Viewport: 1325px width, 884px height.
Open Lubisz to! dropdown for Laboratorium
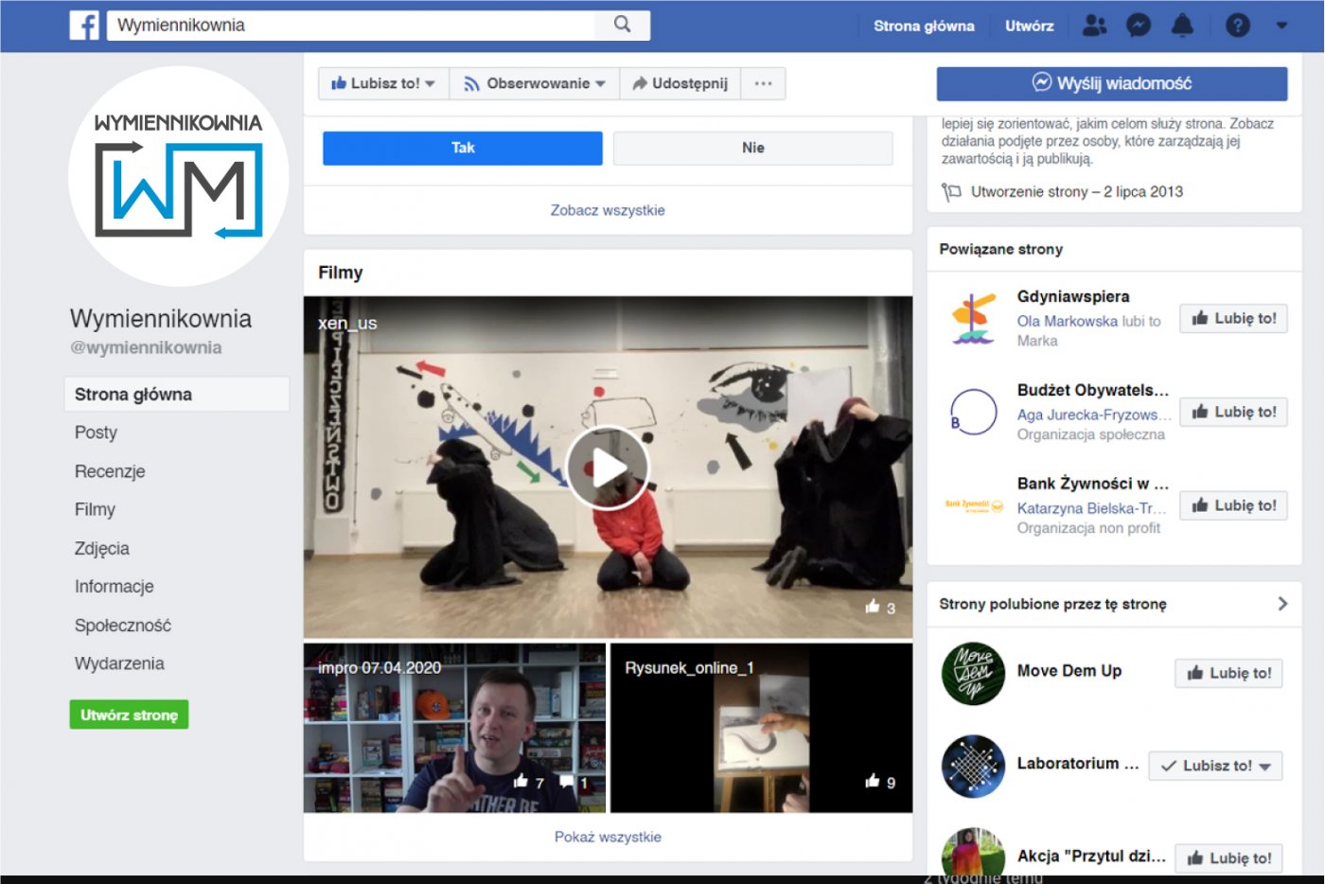point(1215,766)
